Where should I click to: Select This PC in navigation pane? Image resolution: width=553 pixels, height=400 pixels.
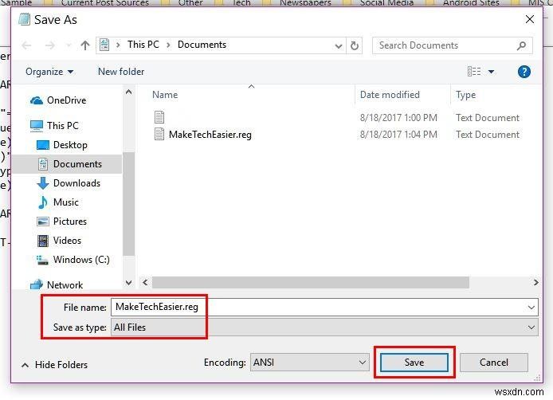click(63, 126)
